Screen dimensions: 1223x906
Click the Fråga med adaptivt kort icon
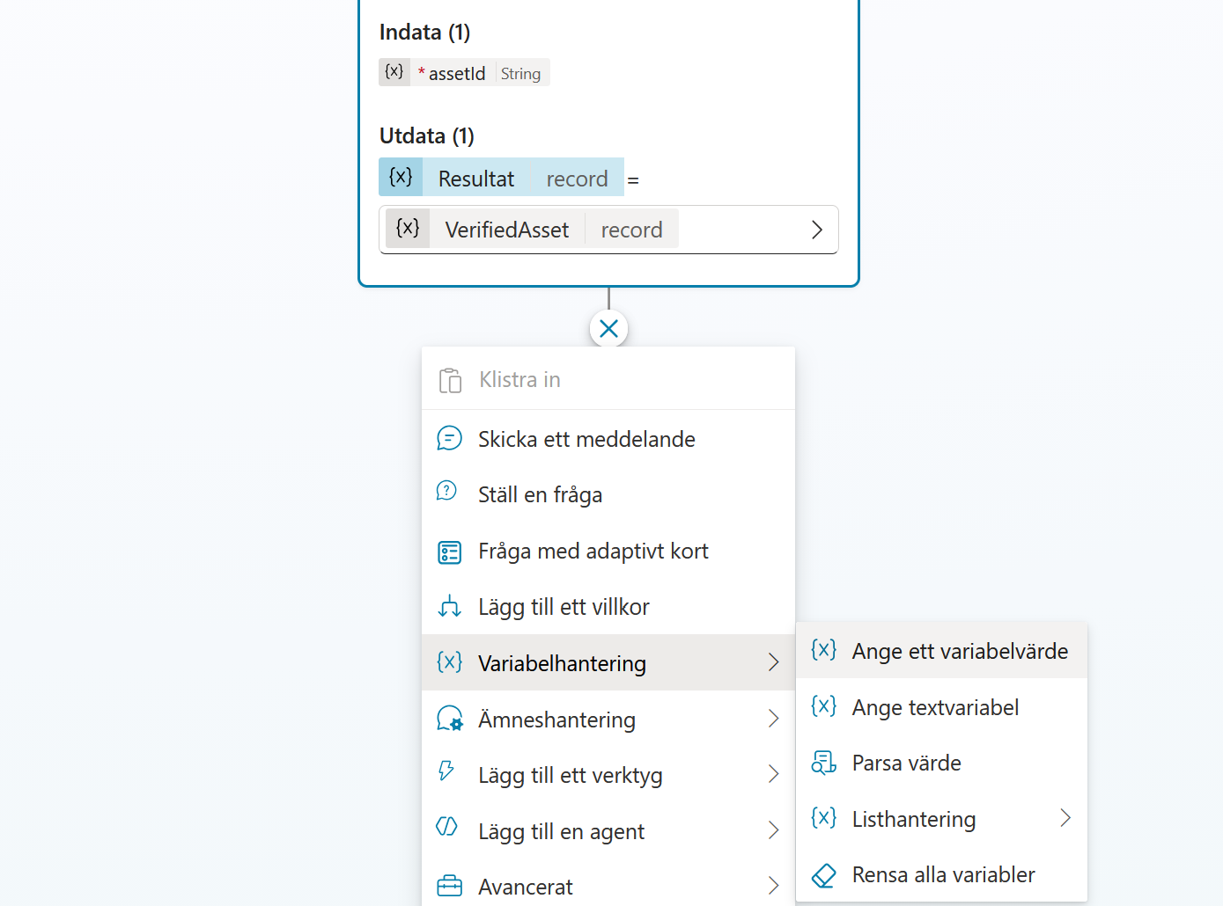pyautogui.click(x=449, y=552)
